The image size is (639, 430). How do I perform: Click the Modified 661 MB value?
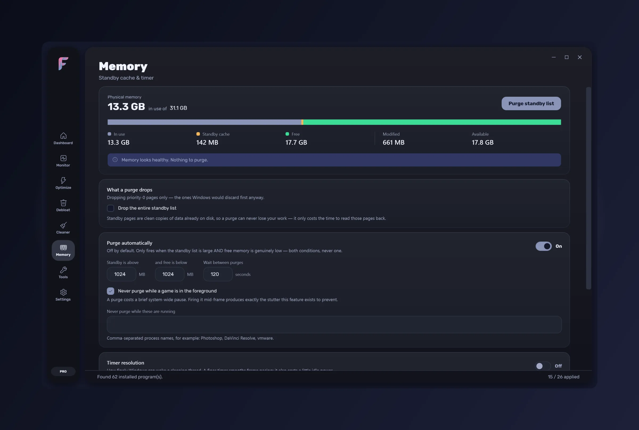point(394,143)
